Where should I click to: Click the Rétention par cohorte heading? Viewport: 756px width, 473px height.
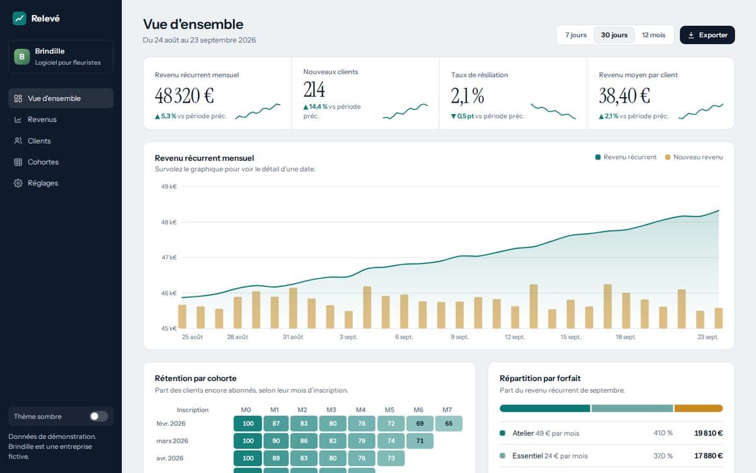click(196, 378)
